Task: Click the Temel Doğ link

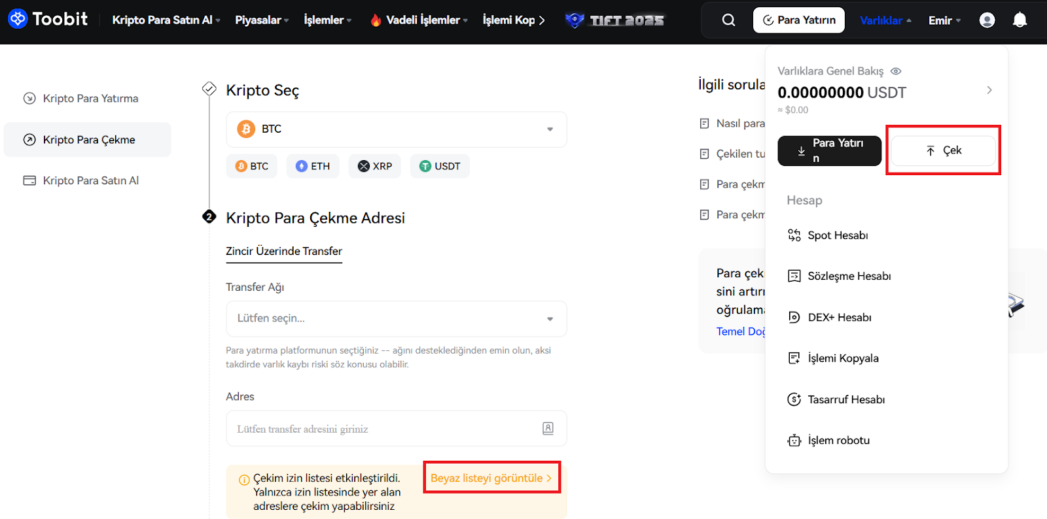Action: click(x=741, y=331)
